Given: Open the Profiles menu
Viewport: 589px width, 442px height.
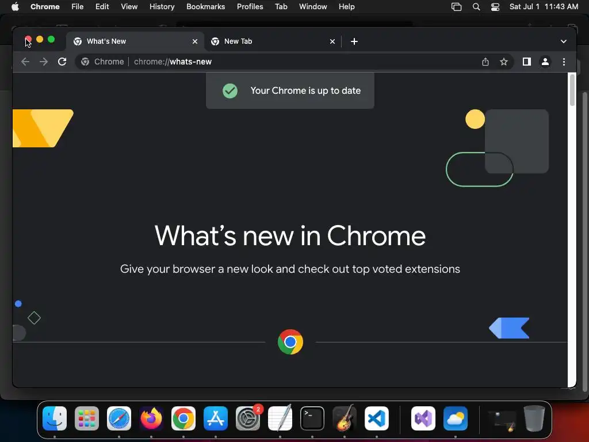Looking at the screenshot, I should [250, 7].
